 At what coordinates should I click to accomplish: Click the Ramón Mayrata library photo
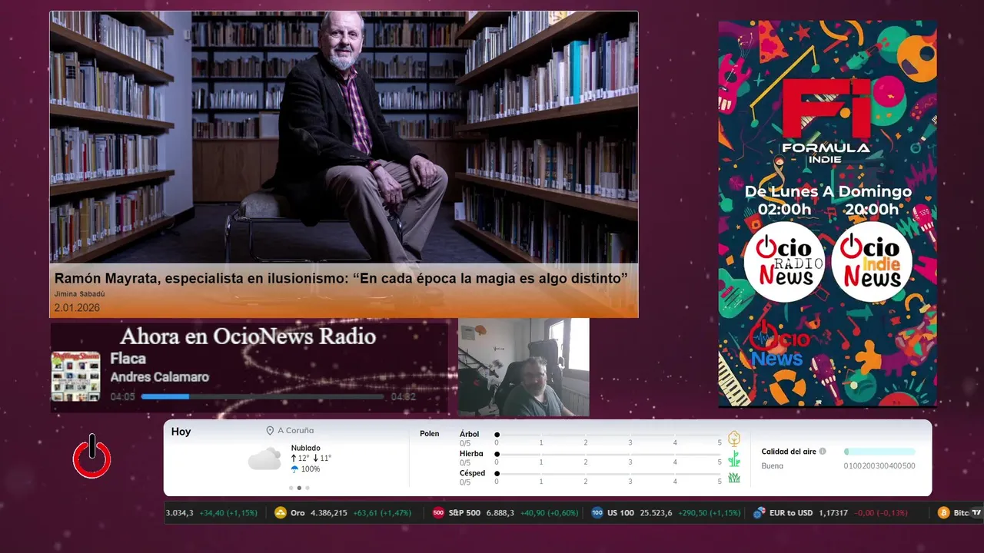tap(344, 137)
